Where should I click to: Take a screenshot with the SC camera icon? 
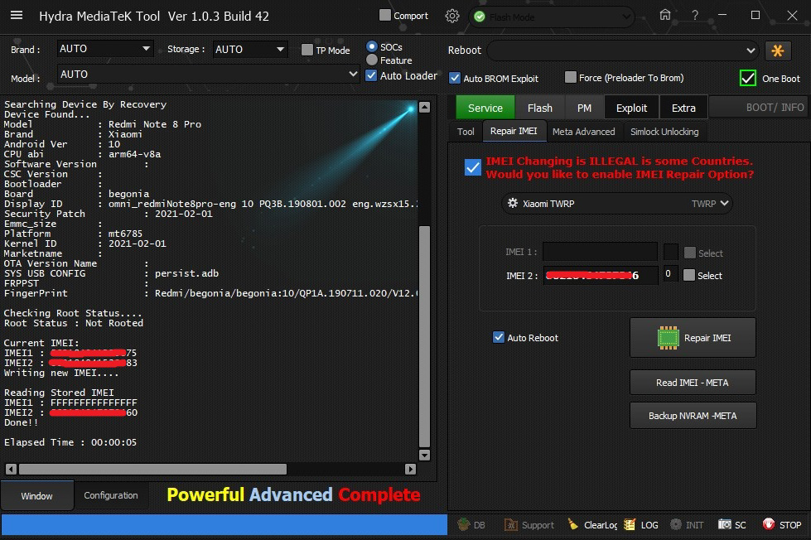pyautogui.click(x=725, y=524)
